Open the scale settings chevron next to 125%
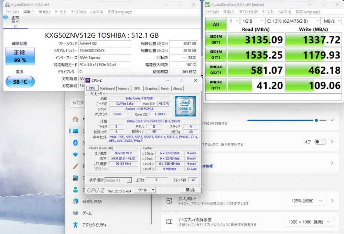Image resolution: width=344 pixels, height=234 pixels. [x=332, y=201]
